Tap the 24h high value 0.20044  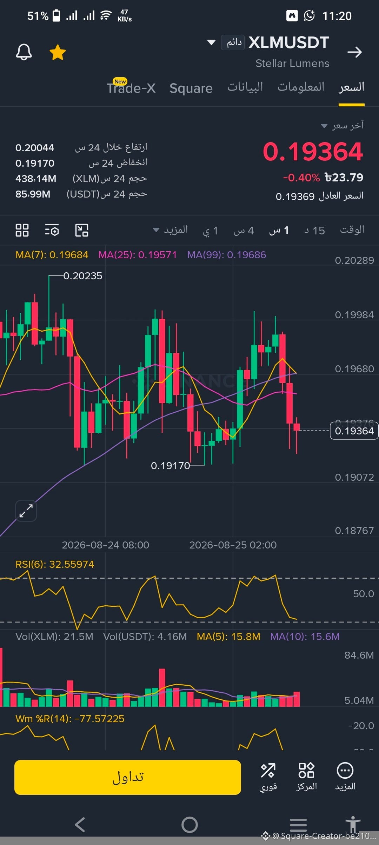pos(35,148)
